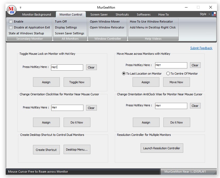
Task: Click the Toggle Now button
Action: tap(77, 82)
